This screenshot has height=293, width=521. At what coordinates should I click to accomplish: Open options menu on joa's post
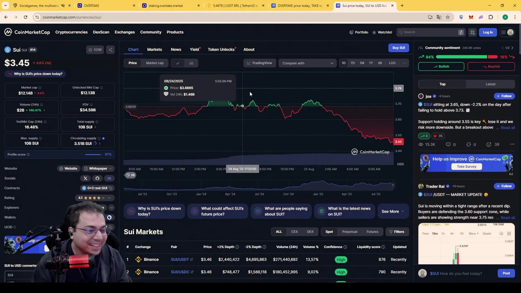click(x=512, y=144)
